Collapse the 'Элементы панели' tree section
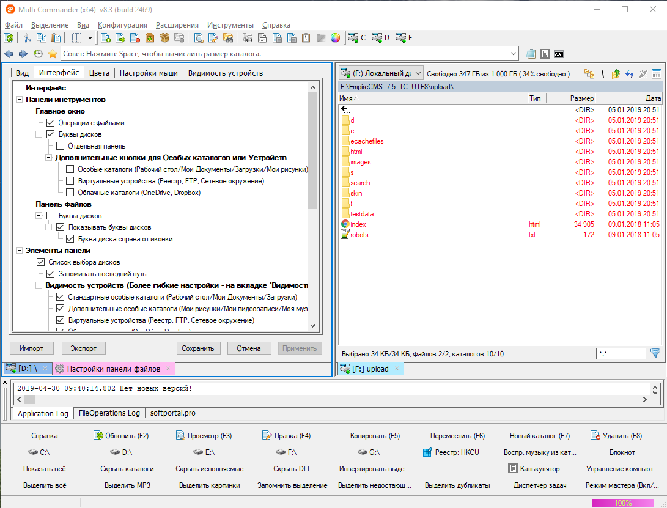 click(x=19, y=251)
